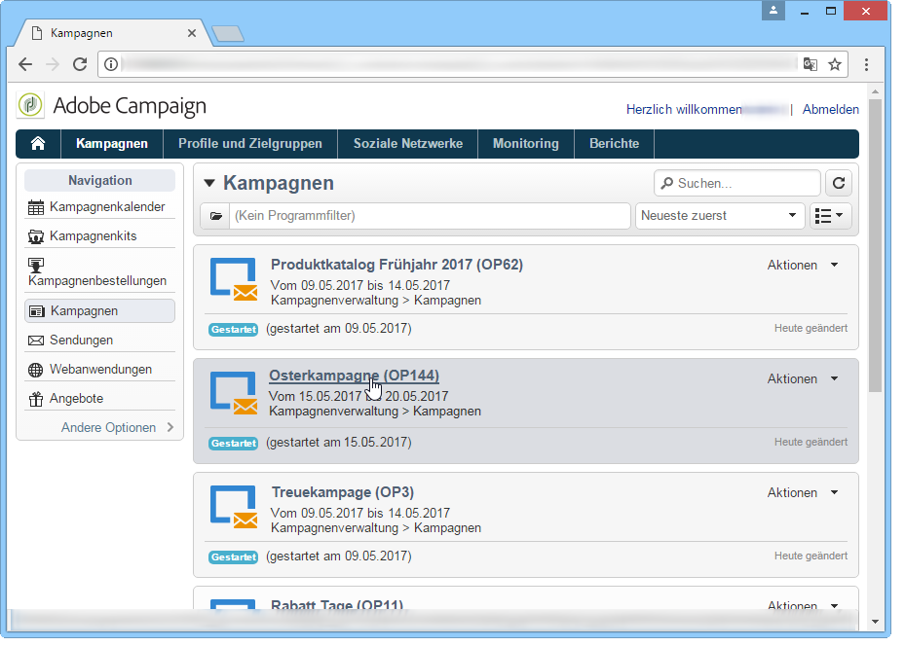Click Gestartet badge on Treuekampage
Screen dimensions: 905x646
click(x=233, y=557)
